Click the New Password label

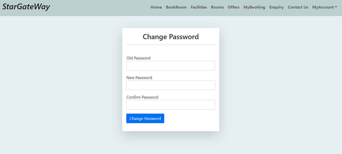[139, 78]
